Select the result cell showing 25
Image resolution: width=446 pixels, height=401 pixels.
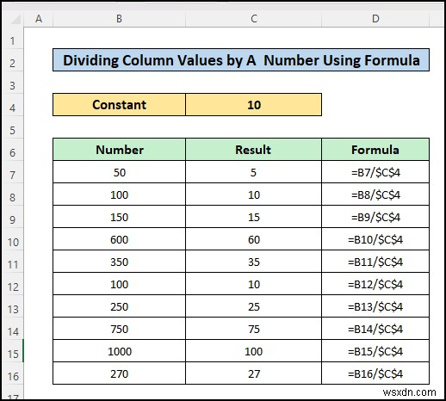pos(254,306)
